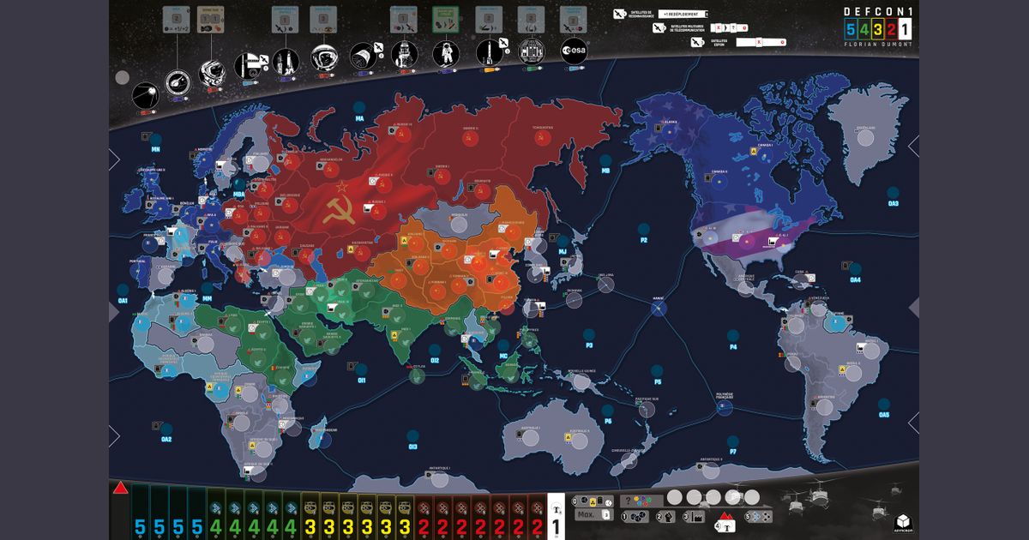Click the OI3 ocean zone marker
This screenshot has width=1029, height=540.
coord(412,438)
